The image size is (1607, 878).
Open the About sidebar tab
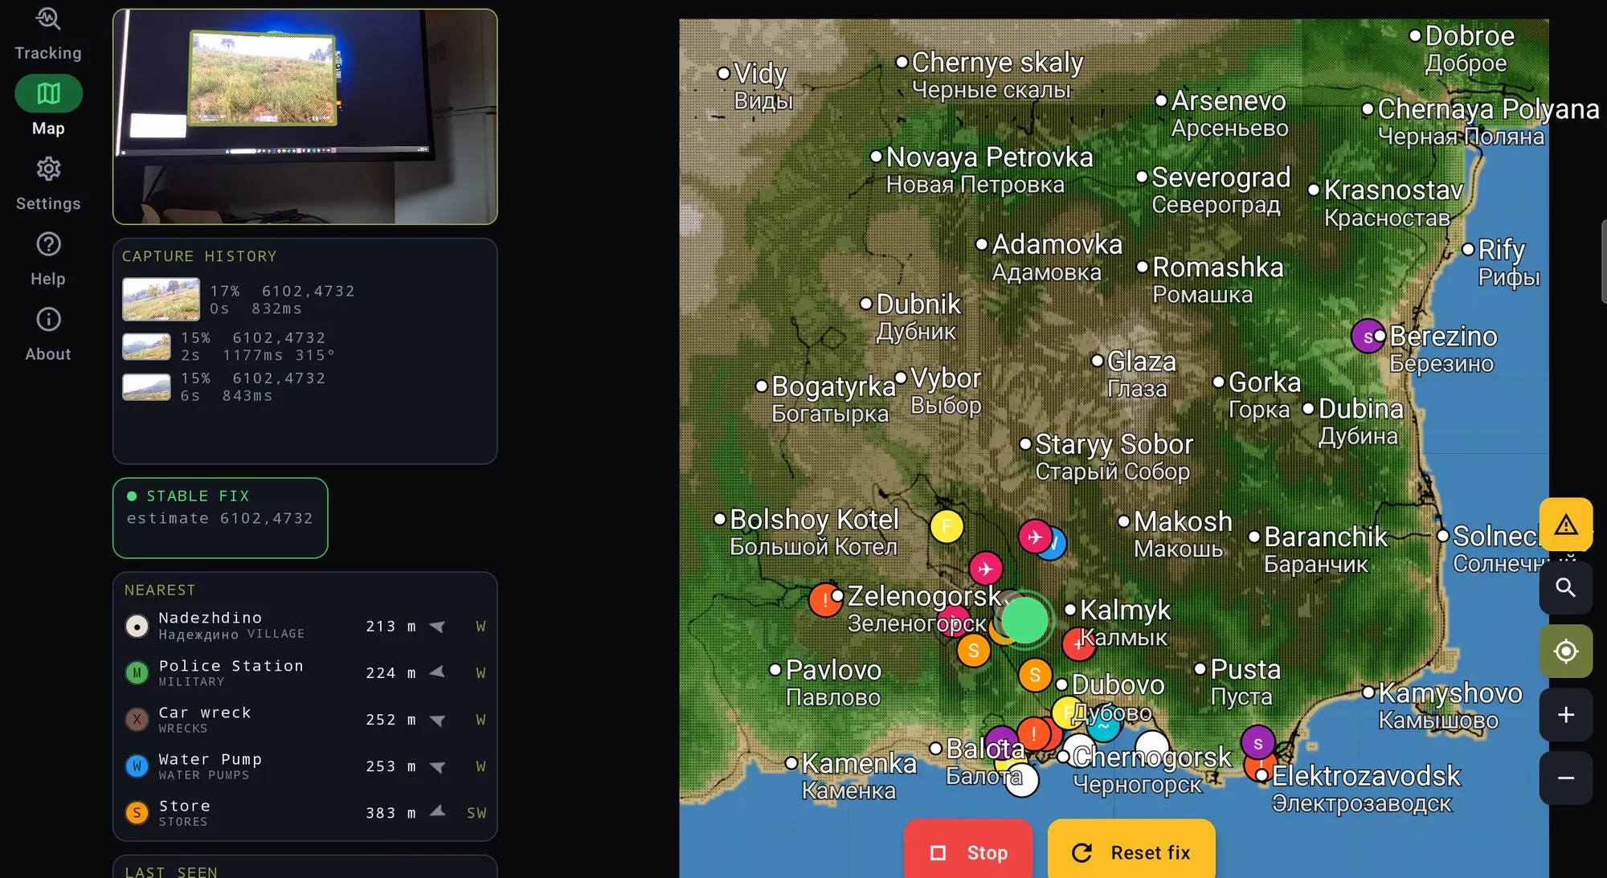point(48,334)
